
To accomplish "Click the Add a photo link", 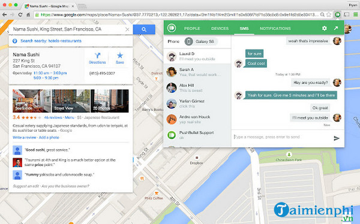I will coord(49,138).
